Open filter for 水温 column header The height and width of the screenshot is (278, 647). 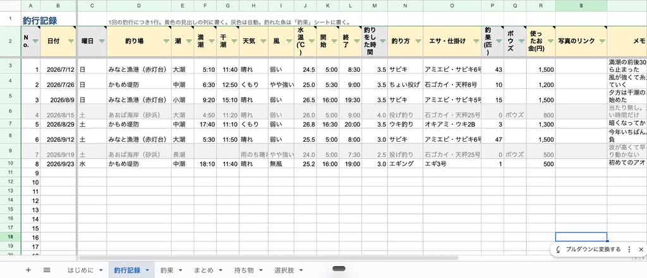coord(311,41)
